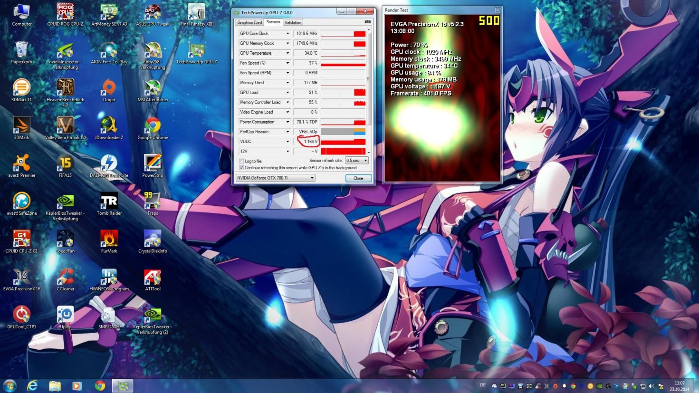
Task: Close the Render Test window
Action: click(498, 10)
